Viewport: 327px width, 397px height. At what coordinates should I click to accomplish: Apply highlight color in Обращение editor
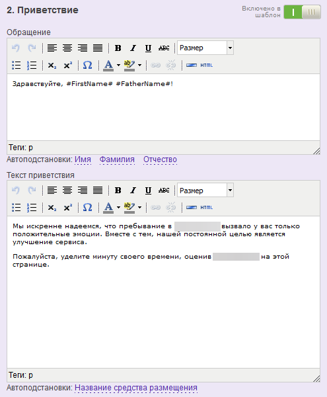pyautogui.click(x=129, y=66)
